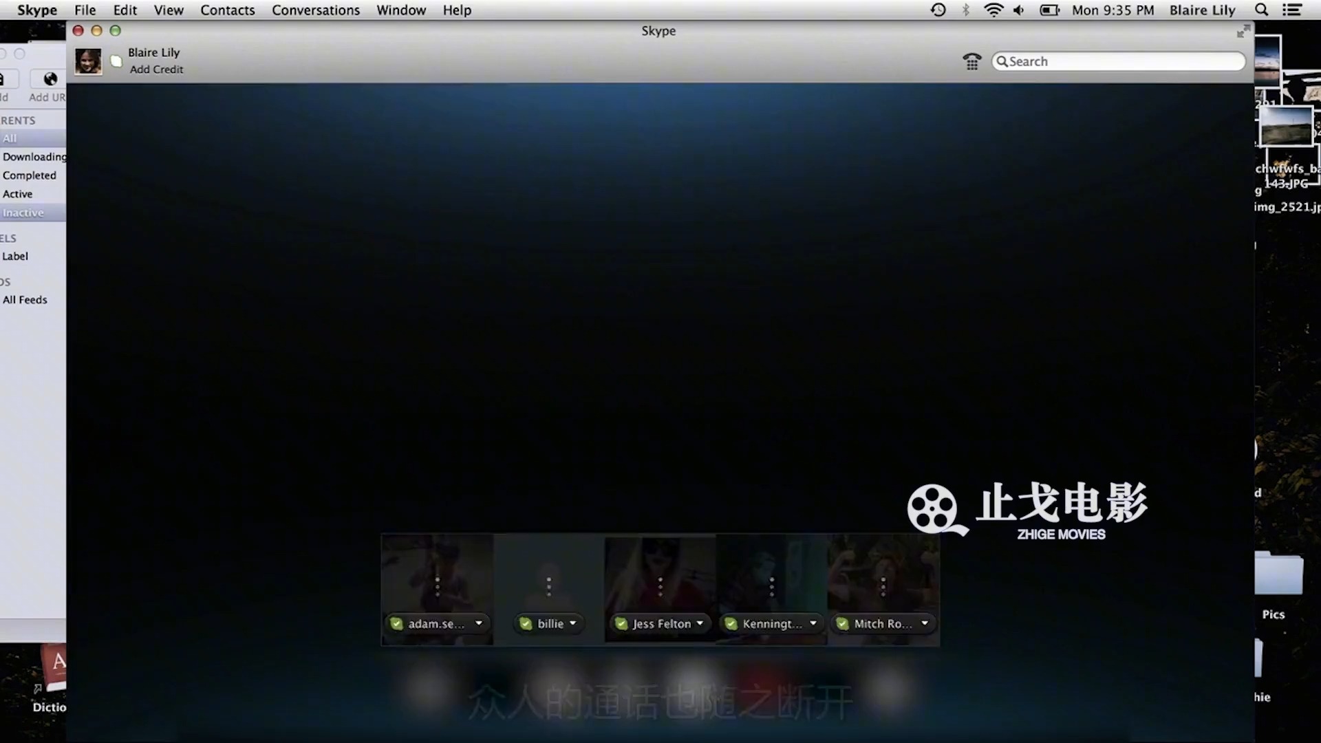Image resolution: width=1321 pixels, height=743 pixels.
Task: Click the Skype Search field
Action: 1118,62
